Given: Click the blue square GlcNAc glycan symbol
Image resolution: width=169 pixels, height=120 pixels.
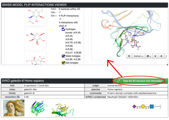Looking at the screenshot, I should point(152,106).
